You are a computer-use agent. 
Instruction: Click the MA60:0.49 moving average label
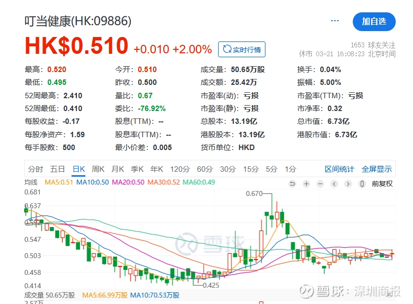click(x=199, y=182)
